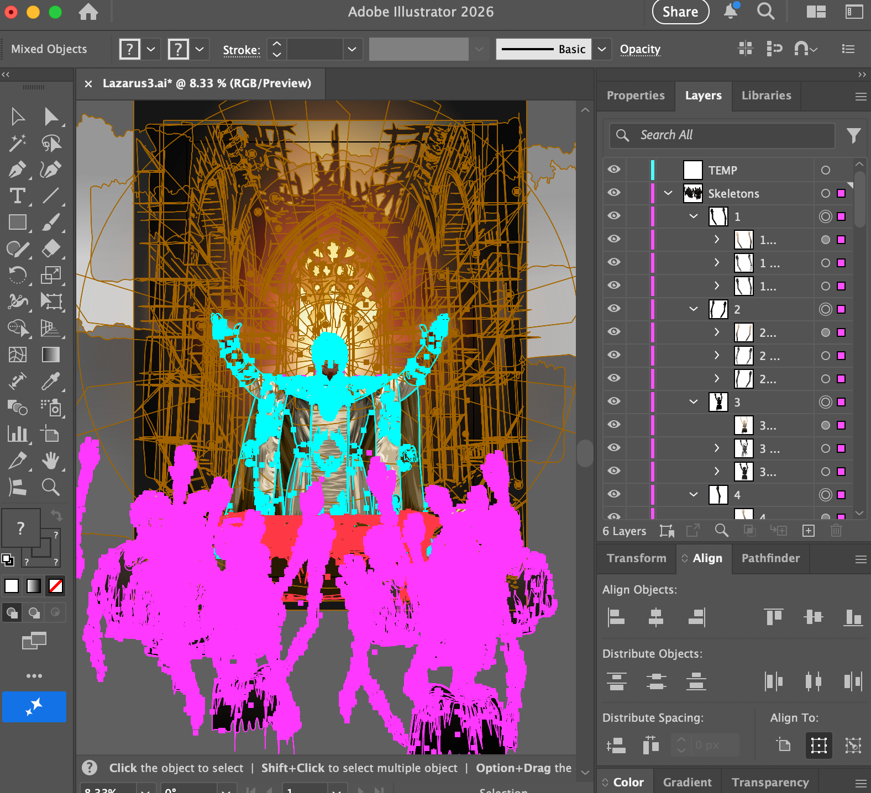Click the blue contextual assistant button
The height and width of the screenshot is (793, 871).
[x=34, y=706]
